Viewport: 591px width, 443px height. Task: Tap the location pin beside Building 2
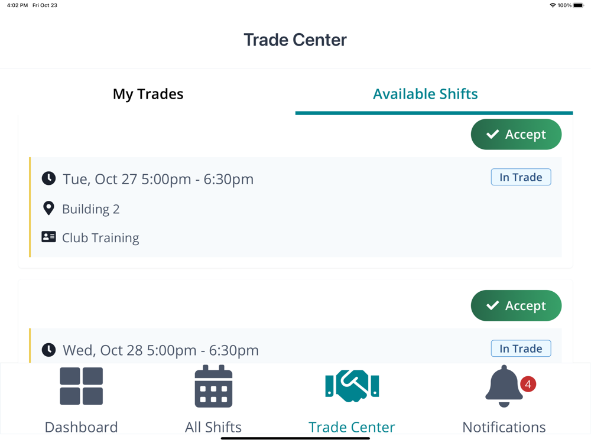tap(48, 208)
